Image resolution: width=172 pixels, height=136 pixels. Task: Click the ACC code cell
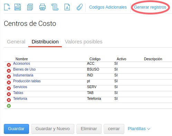(91, 63)
